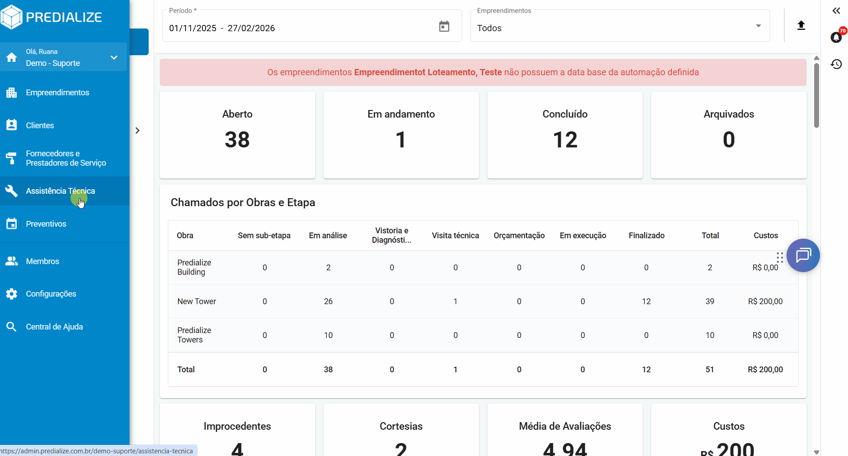Click the Período date range field
This screenshot has width=848, height=456.
(298, 28)
